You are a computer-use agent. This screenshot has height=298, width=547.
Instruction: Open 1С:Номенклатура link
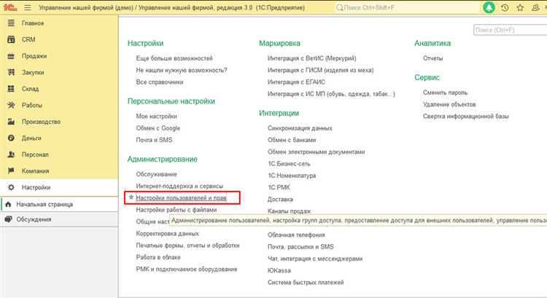pos(292,176)
